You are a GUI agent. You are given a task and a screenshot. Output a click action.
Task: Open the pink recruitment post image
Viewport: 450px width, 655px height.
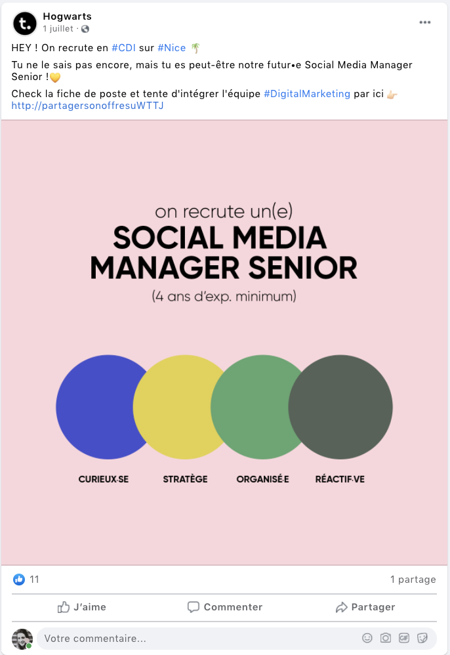225,341
